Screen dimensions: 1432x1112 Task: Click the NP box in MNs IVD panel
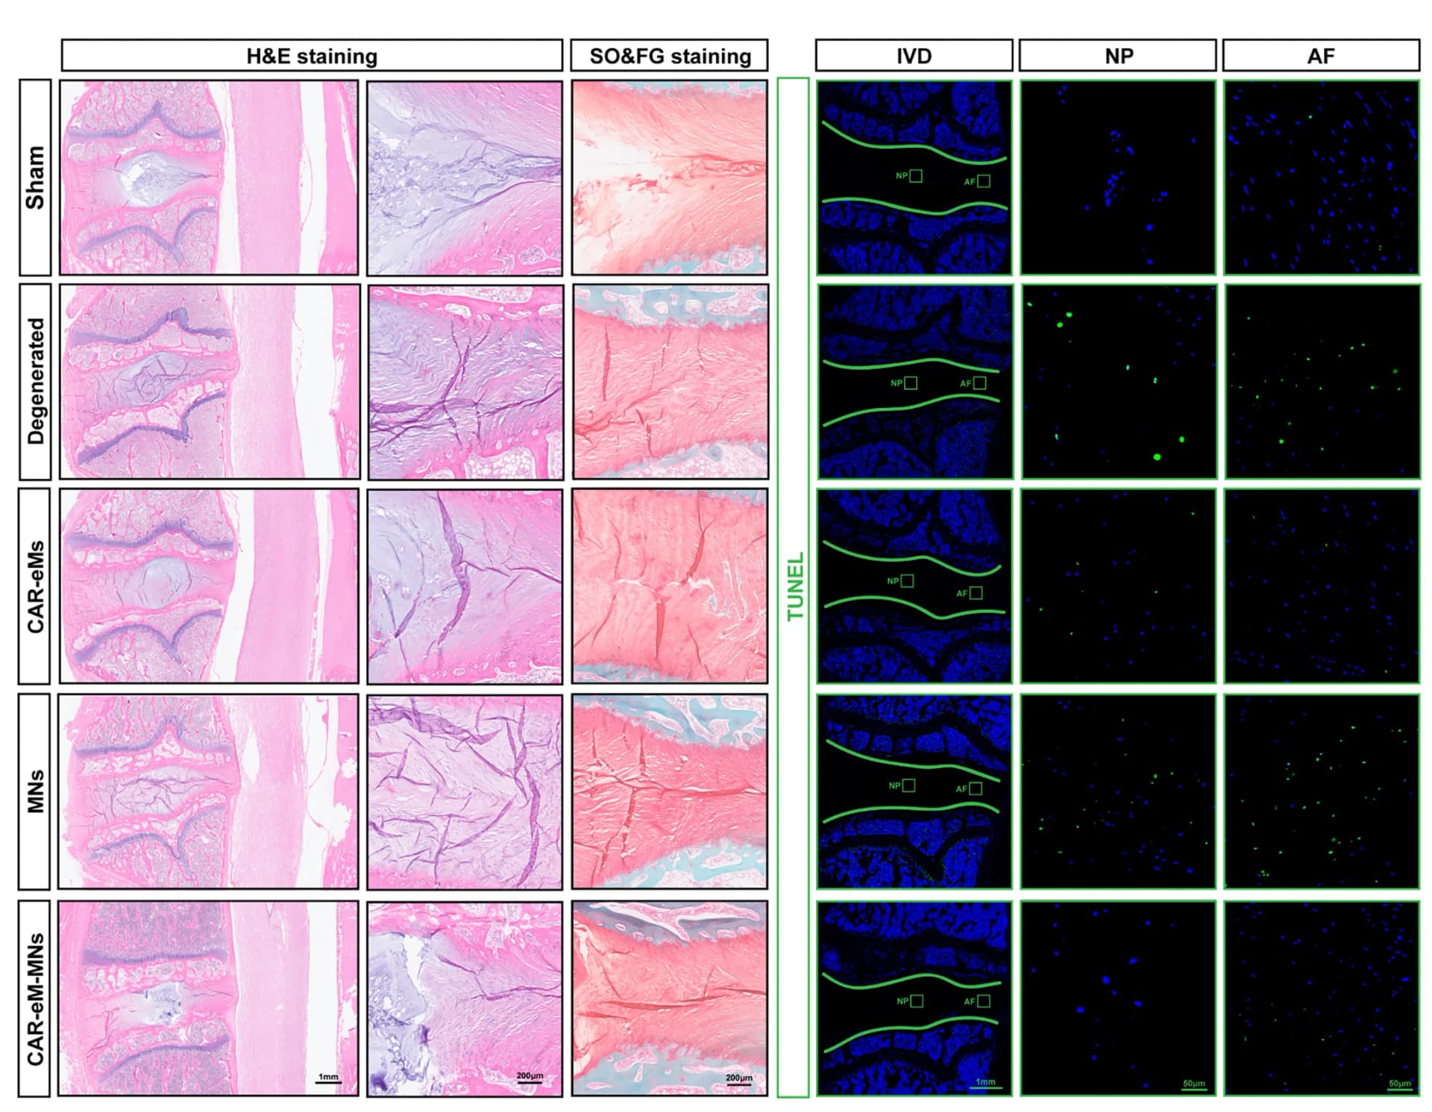[x=909, y=785]
